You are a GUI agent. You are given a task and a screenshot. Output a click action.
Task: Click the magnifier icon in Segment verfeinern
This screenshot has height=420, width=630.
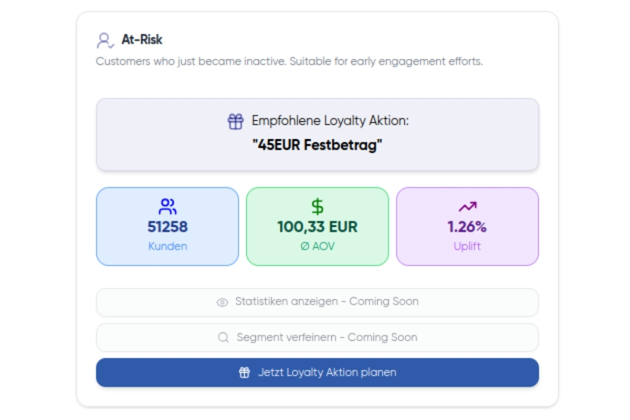[224, 338]
